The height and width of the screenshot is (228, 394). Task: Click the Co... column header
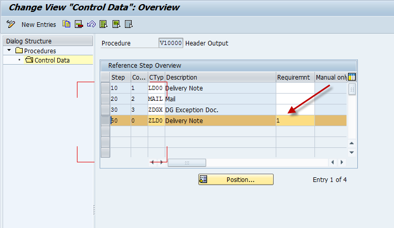pyautogui.click(x=139, y=77)
